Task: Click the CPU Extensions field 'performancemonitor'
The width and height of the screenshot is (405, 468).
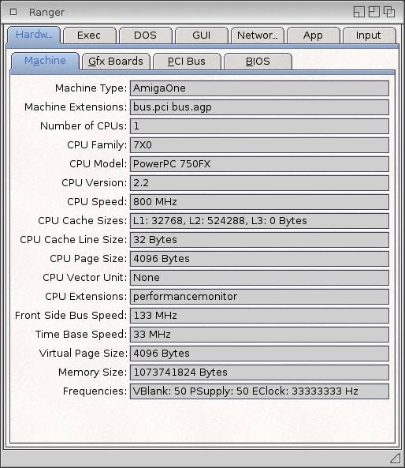Action: tap(259, 297)
